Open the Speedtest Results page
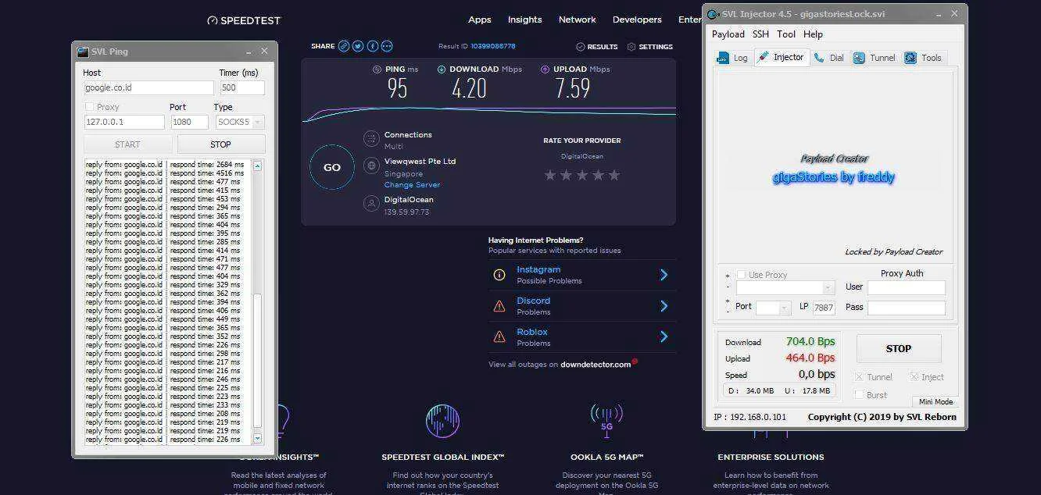The height and width of the screenshot is (495, 1041). click(x=597, y=47)
